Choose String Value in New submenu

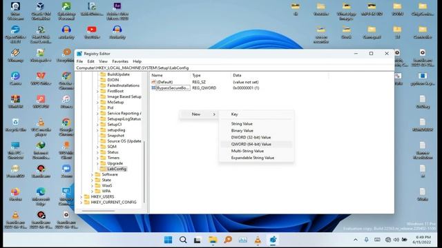coord(256,124)
